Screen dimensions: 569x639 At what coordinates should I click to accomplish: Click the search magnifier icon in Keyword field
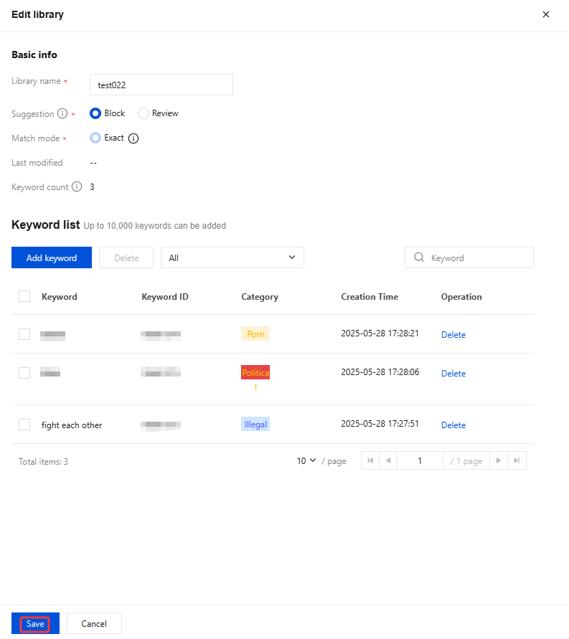pyautogui.click(x=419, y=257)
